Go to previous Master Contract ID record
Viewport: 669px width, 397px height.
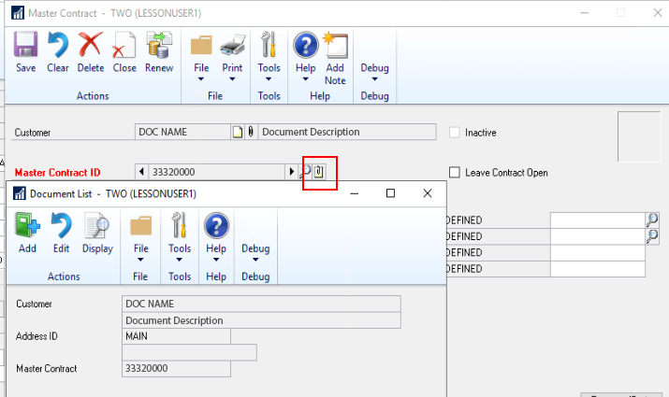(x=142, y=172)
